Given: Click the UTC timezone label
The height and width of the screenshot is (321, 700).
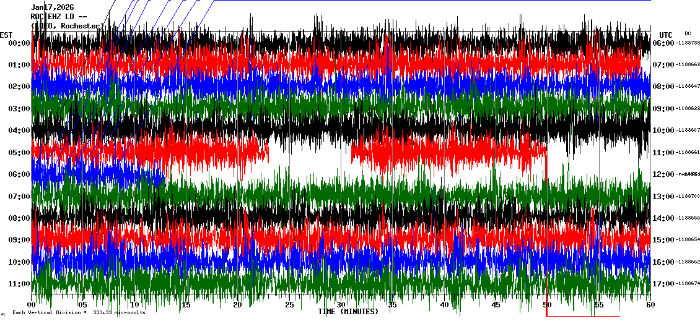Looking at the screenshot, I should (666, 35).
